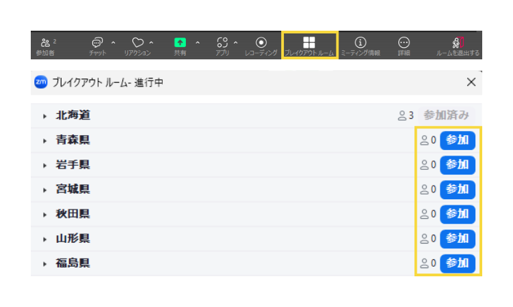513x307 pixels.
Task: Expand the 北海道 room participant list
Action: [x=45, y=116]
